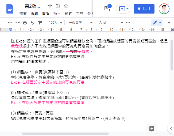Move document to folder icon
Image resolution: width=174 pixels, height=136 pixels.
coord(58,6)
